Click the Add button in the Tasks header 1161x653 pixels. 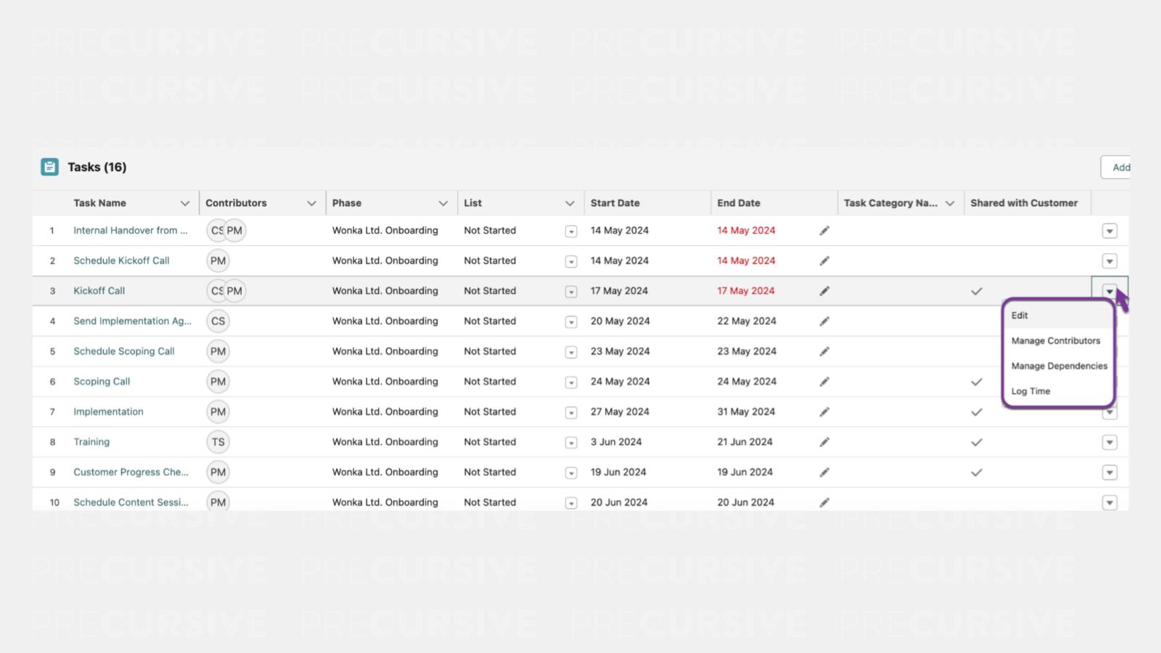point(1119,168)
